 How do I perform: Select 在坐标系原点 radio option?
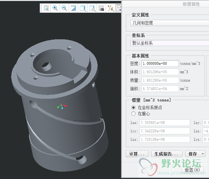point(133,107)
